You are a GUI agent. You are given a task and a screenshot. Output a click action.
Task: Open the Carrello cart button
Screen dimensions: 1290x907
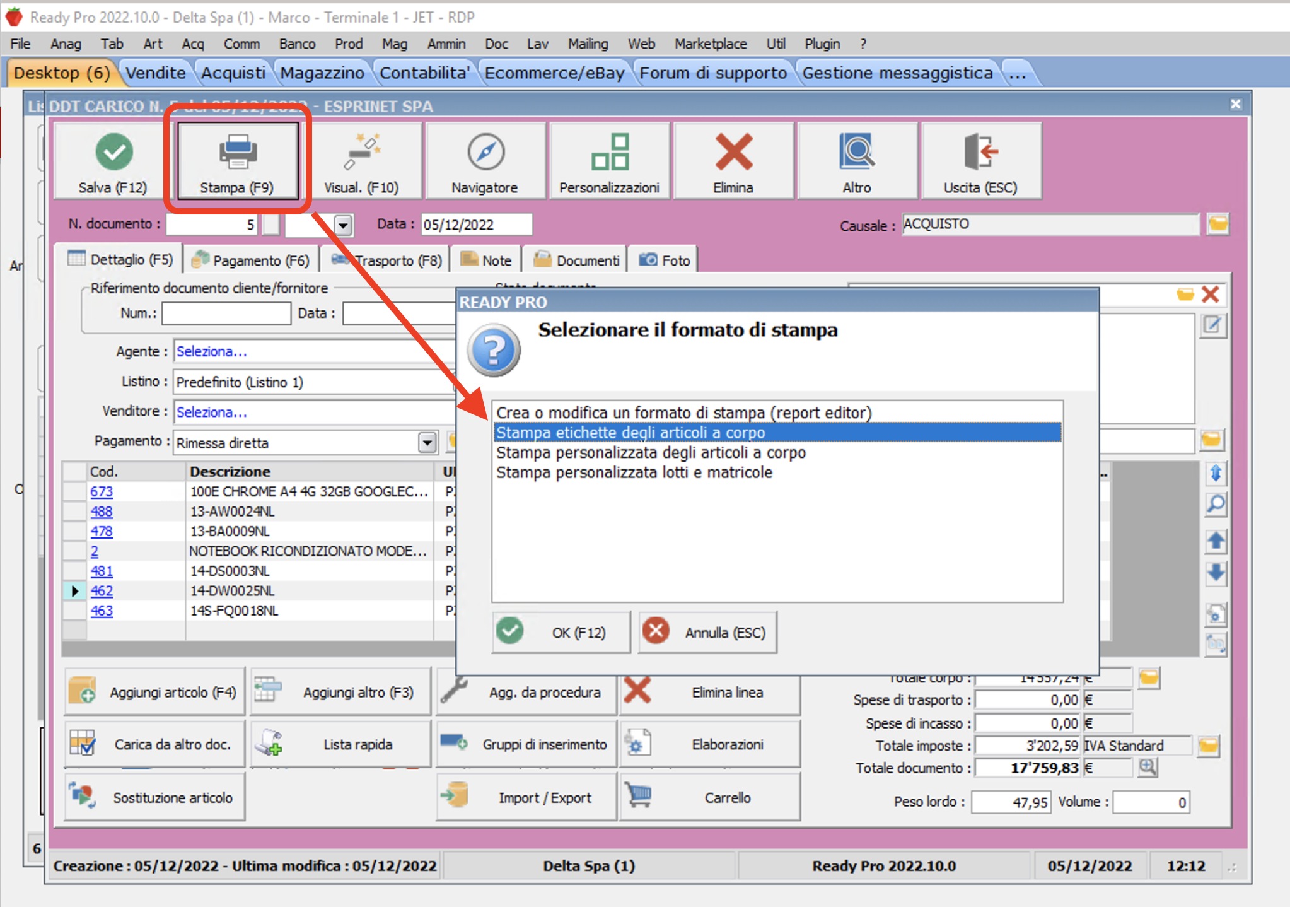[710, 797]
